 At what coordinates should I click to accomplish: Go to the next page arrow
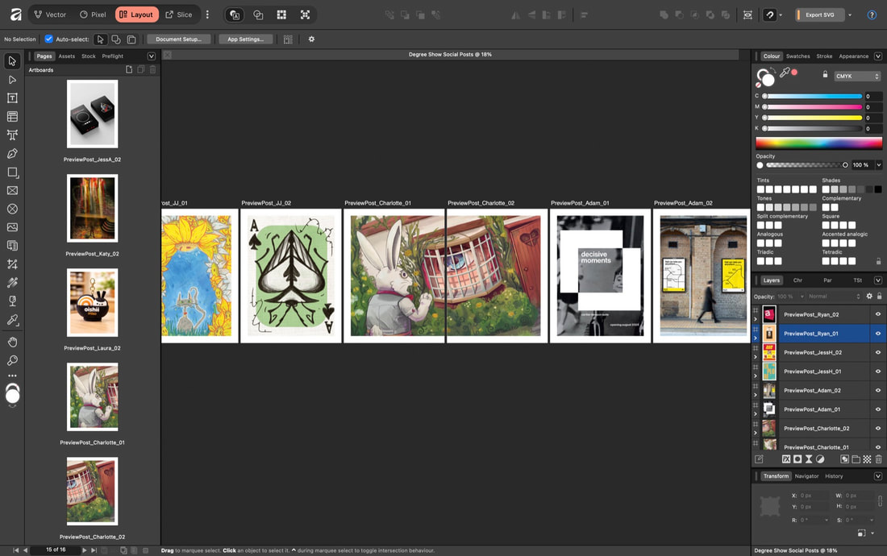85,550
